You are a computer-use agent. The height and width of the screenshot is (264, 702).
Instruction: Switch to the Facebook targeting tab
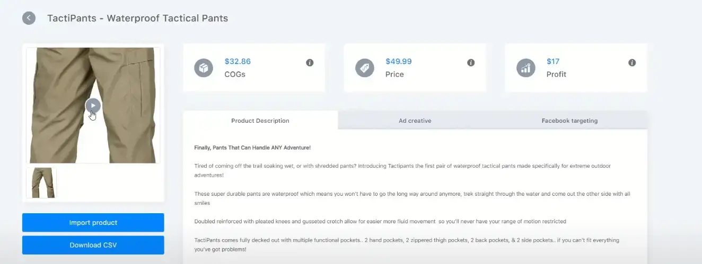pos(569,121)
